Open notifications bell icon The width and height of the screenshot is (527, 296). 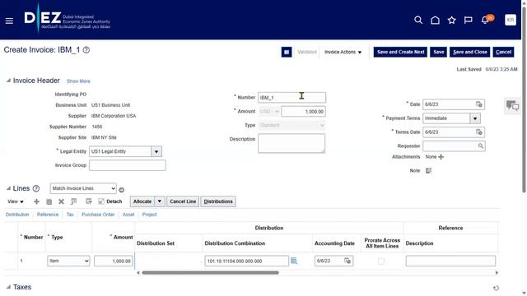click(485, 20)
